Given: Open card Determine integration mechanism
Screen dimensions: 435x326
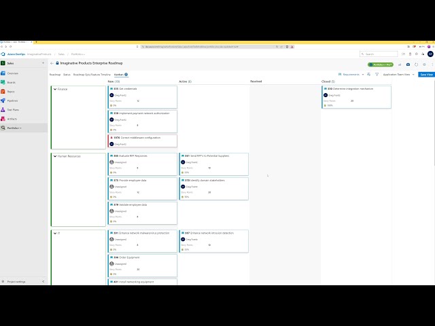Looking at the screenshot, I should click(356, 96).
